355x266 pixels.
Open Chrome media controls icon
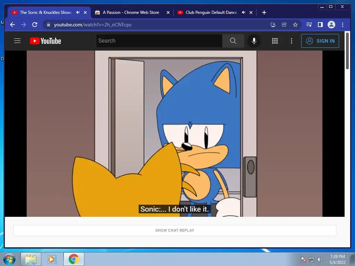pos(309,25)
